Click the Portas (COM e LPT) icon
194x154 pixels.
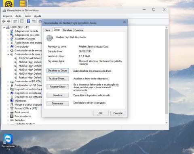pyautogui.click(x=12, y=108)
